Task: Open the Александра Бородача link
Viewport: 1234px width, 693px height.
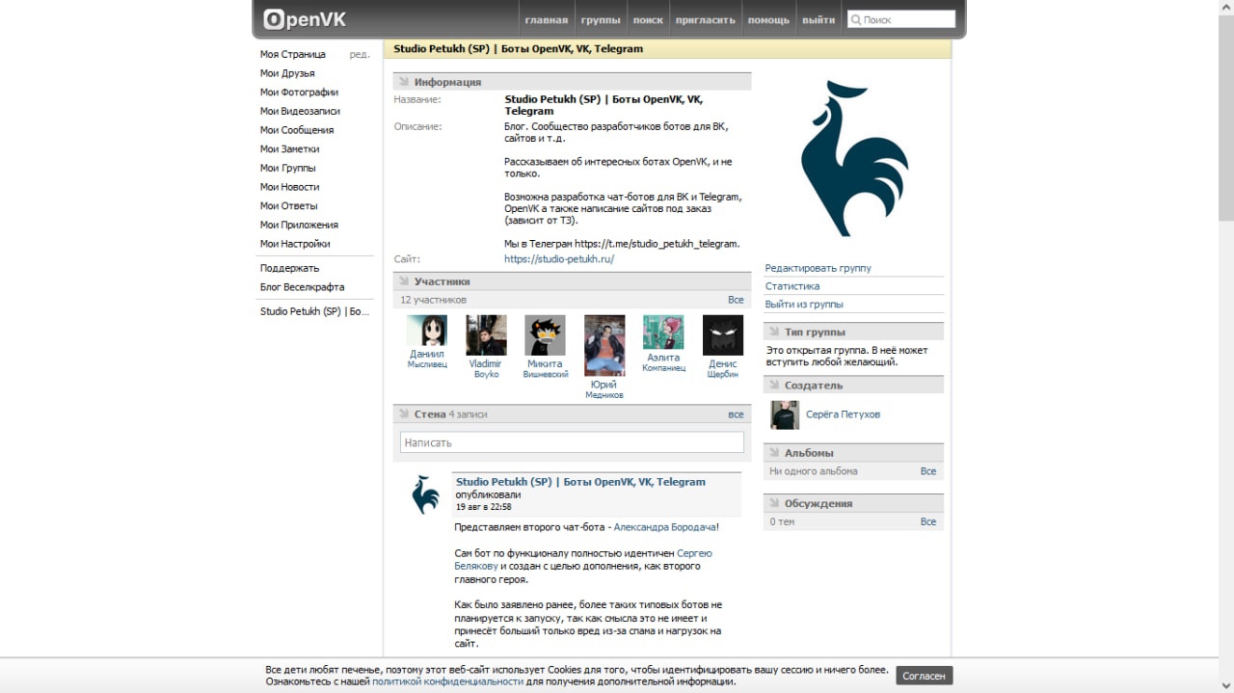Action: pyautogui.click(x=665, y=527)
